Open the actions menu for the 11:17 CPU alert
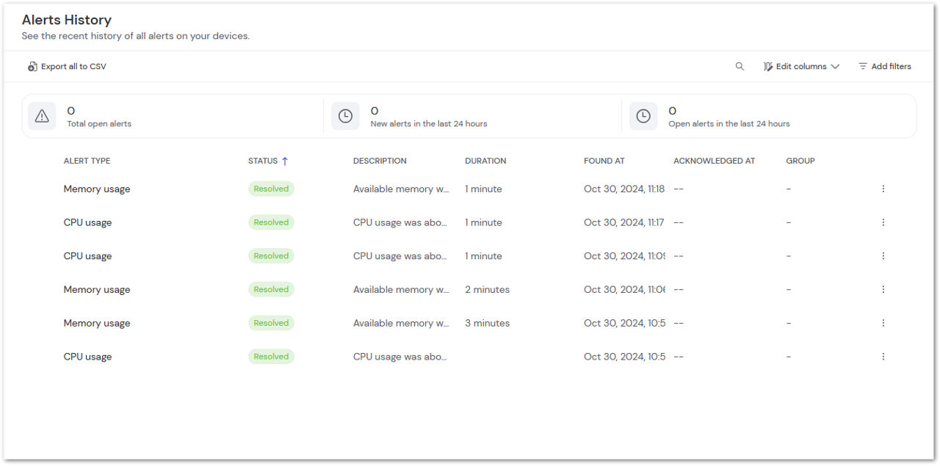 pos(883,222)
